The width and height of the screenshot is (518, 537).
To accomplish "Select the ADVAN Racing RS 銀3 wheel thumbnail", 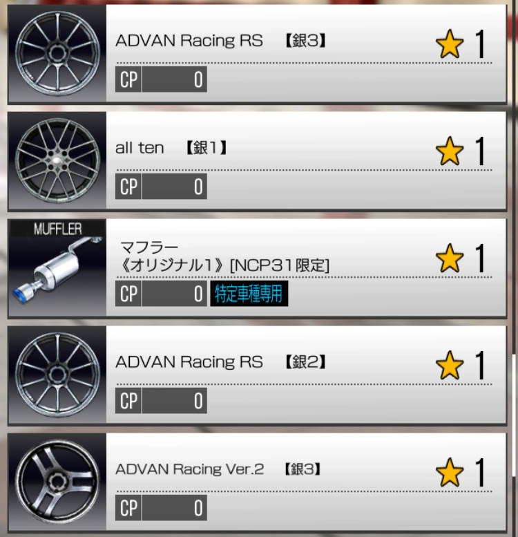I will click(x=57, y=53).
